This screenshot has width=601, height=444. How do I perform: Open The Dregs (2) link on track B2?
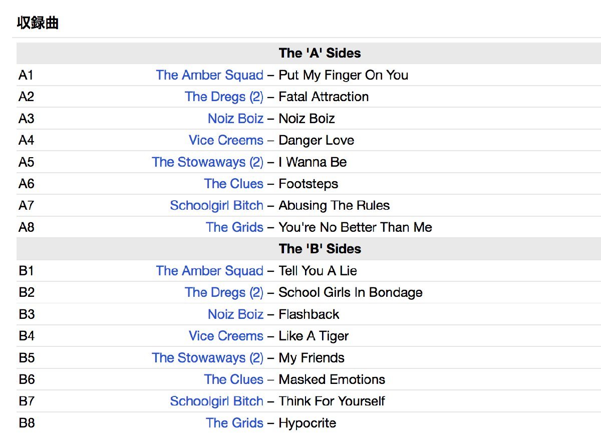point(223,292)
